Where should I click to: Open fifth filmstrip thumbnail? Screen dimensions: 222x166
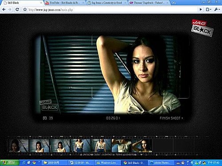click(x=101, y=146)
